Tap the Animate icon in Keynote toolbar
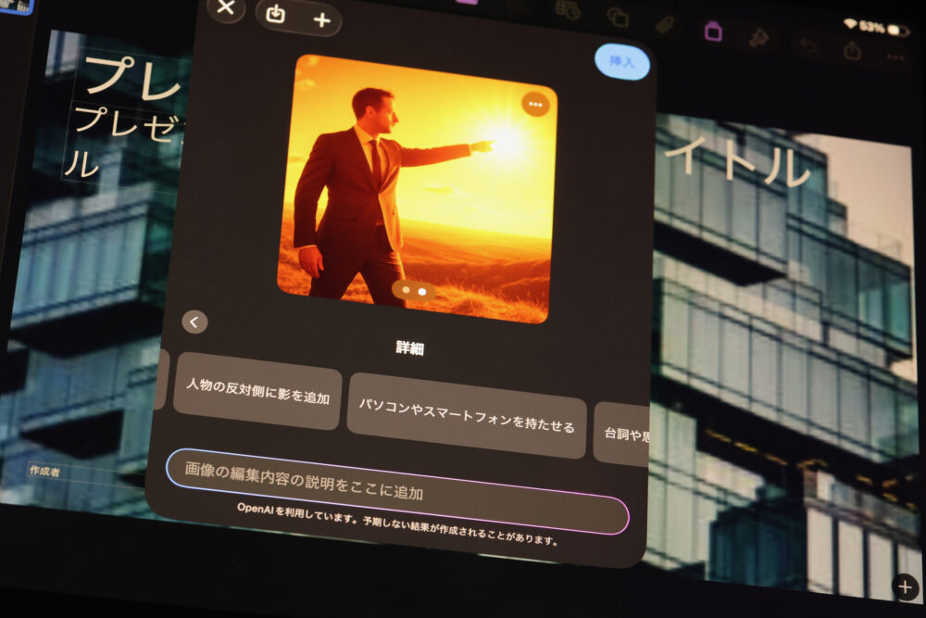 pyautogui.click(x=759, y=38)
